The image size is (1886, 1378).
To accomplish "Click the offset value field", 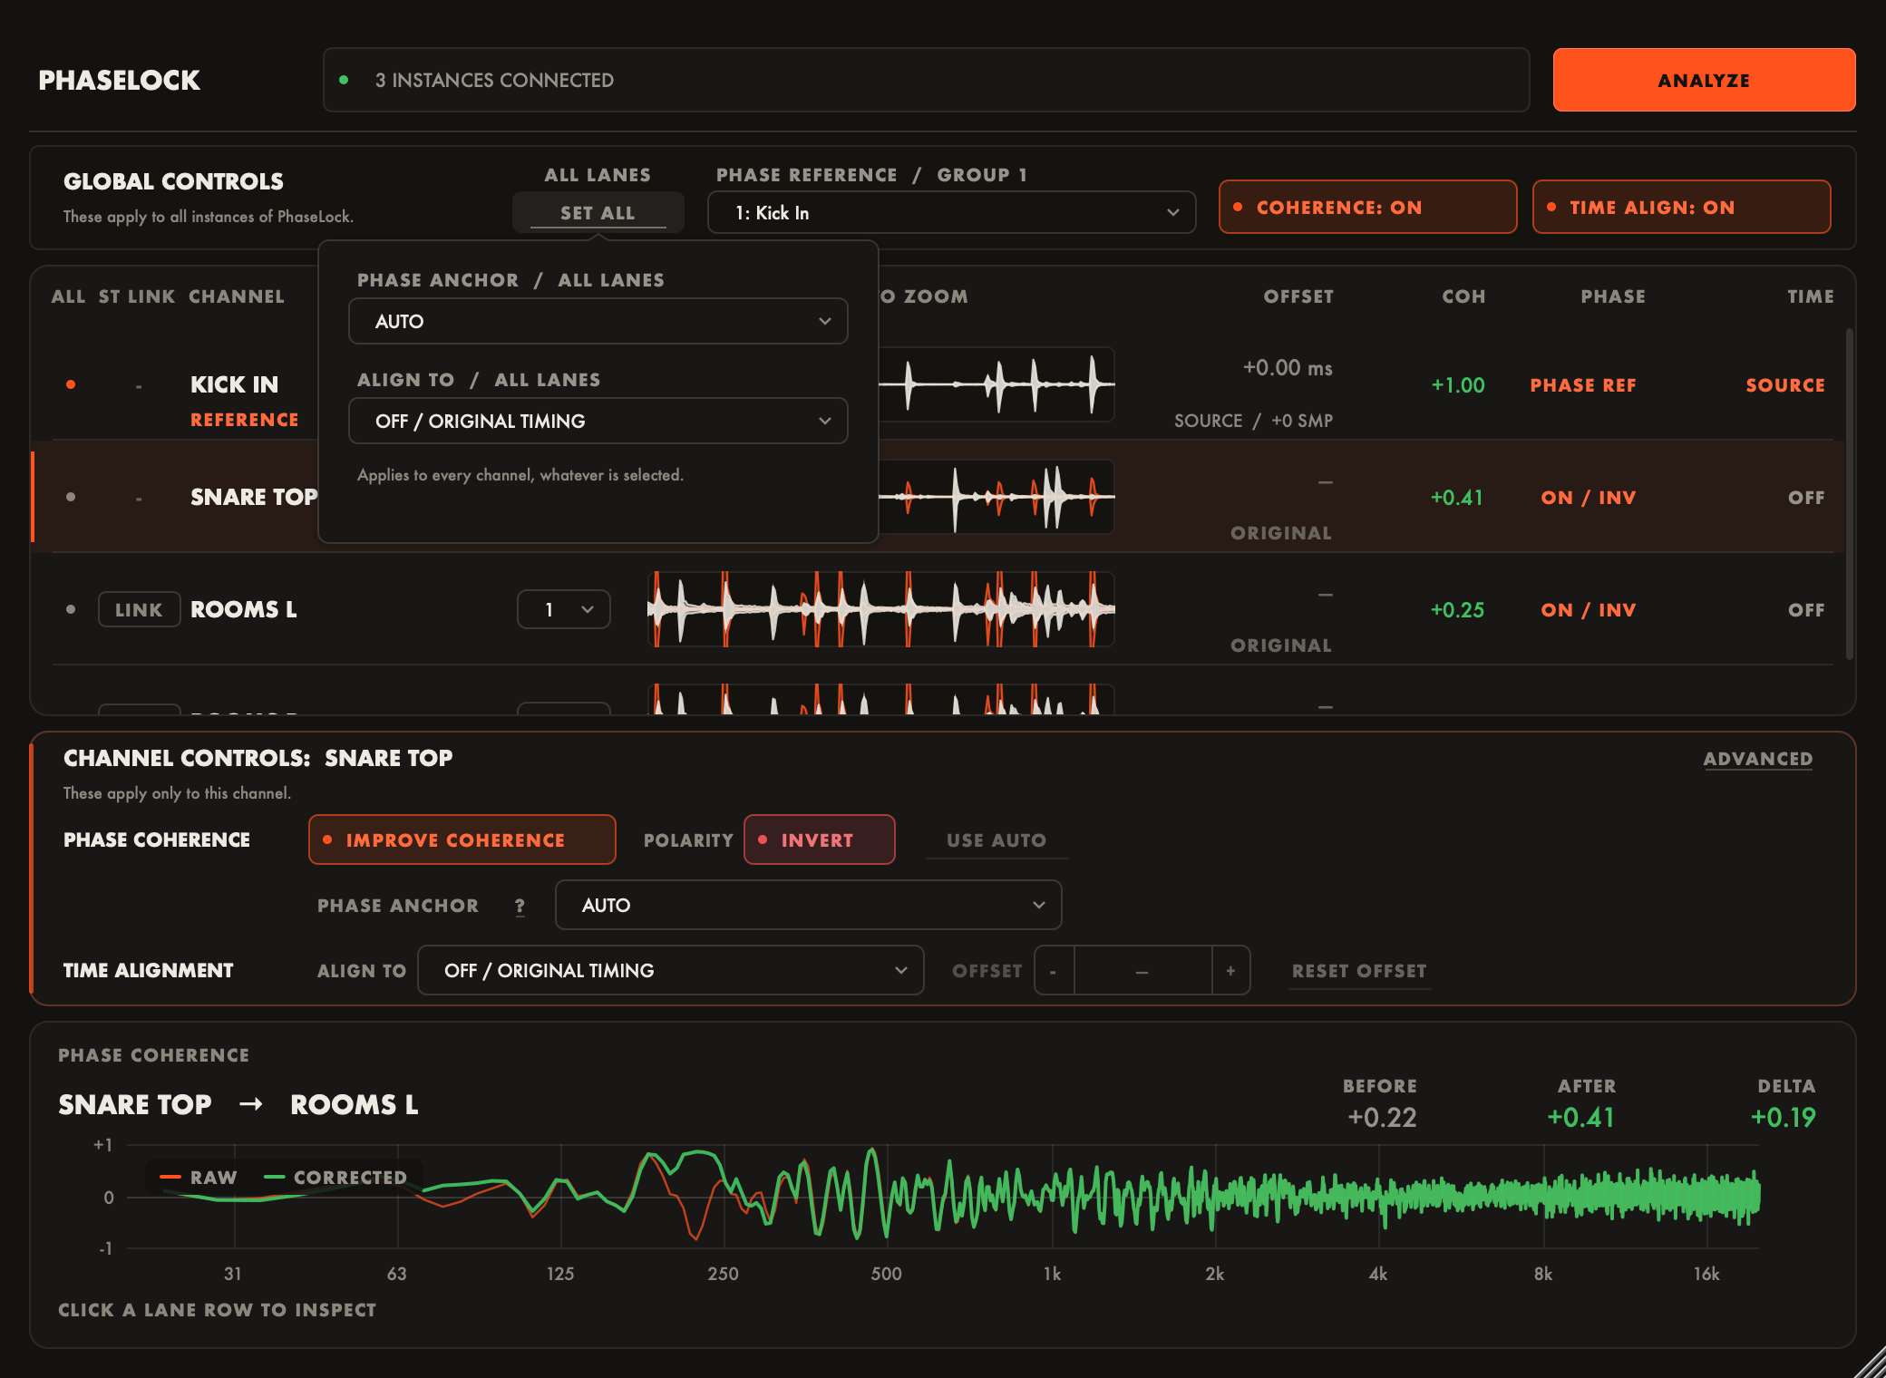I will coord(1142,970).
